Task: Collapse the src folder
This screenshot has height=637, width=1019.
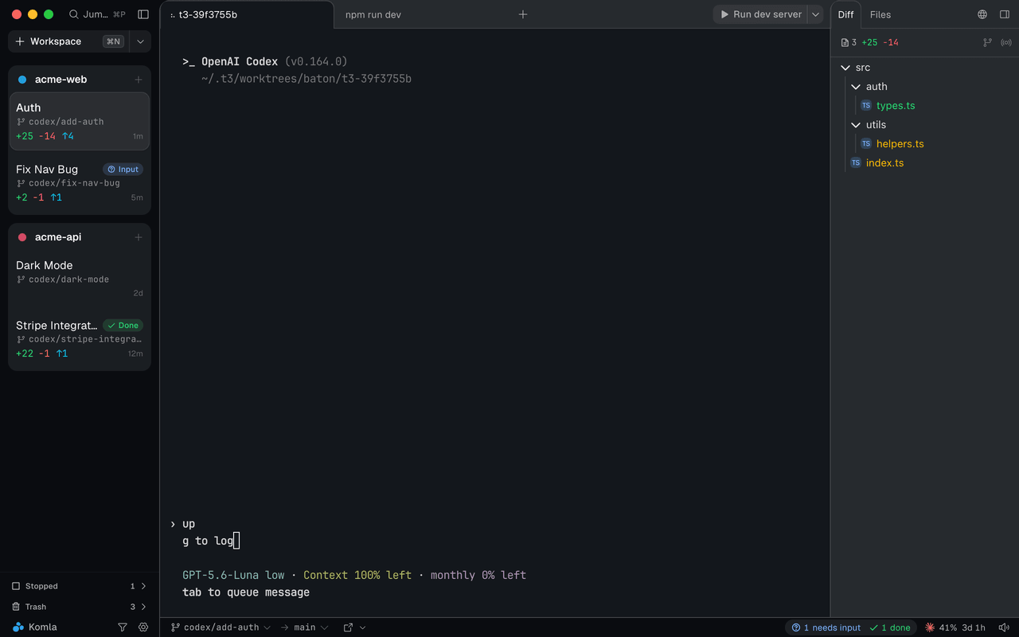Action: click(845, 68)
